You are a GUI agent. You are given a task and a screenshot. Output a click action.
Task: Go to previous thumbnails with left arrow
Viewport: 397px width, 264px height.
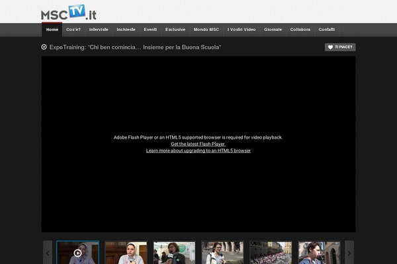click(x=48, y=253)
